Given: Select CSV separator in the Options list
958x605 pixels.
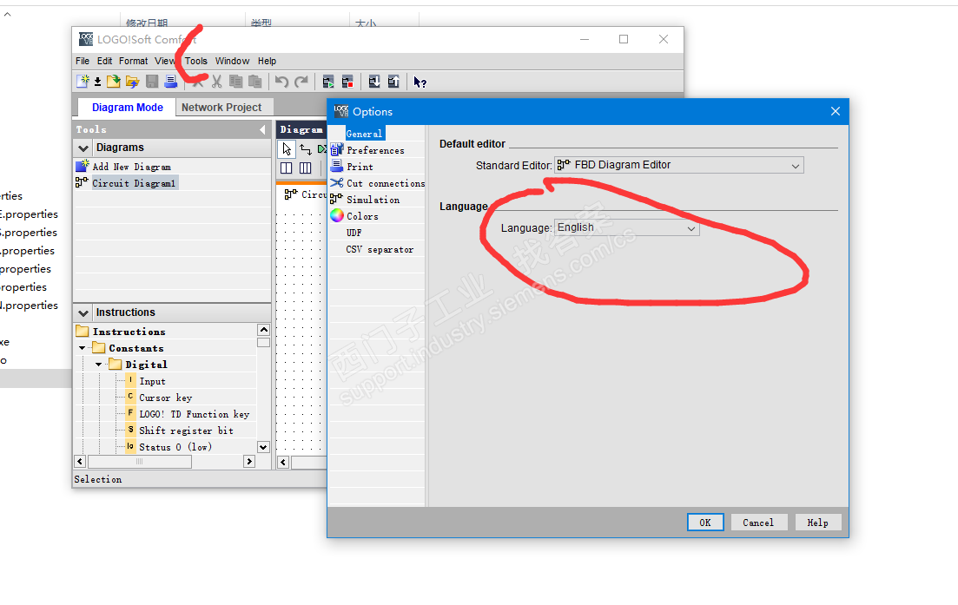Looking at the screenshot, I should 380,249.
